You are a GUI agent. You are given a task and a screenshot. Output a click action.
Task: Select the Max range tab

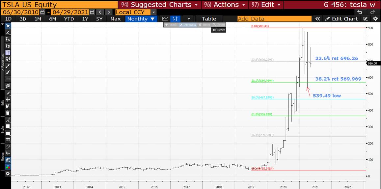point(115,19)
